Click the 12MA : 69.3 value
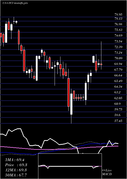The width and height of the screenshot is (127, 179). pos(16,170)
